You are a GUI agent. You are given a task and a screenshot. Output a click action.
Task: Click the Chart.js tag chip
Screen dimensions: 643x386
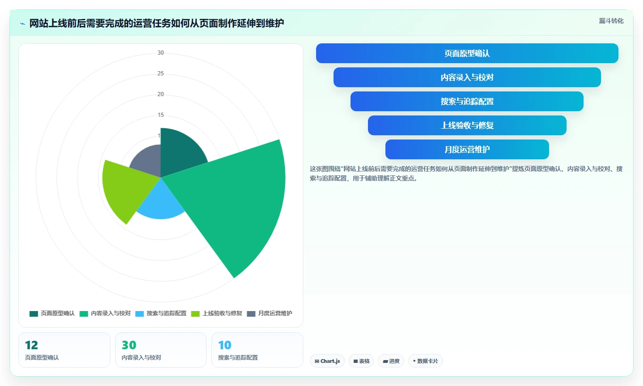(x=327, y=361)
